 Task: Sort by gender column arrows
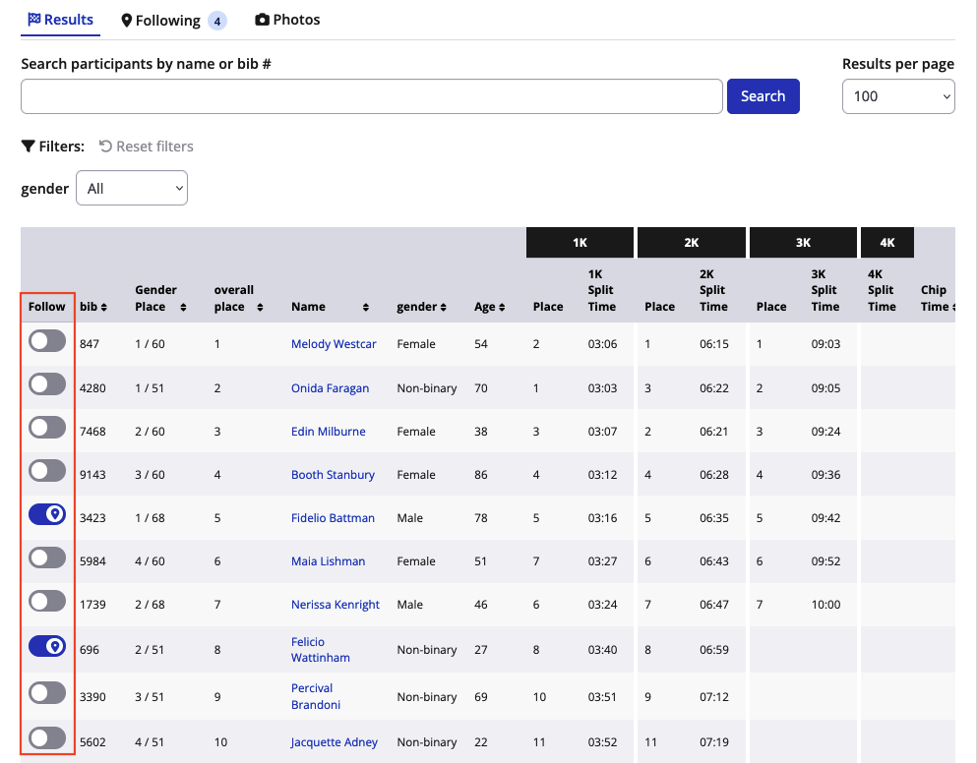(444, 308)
